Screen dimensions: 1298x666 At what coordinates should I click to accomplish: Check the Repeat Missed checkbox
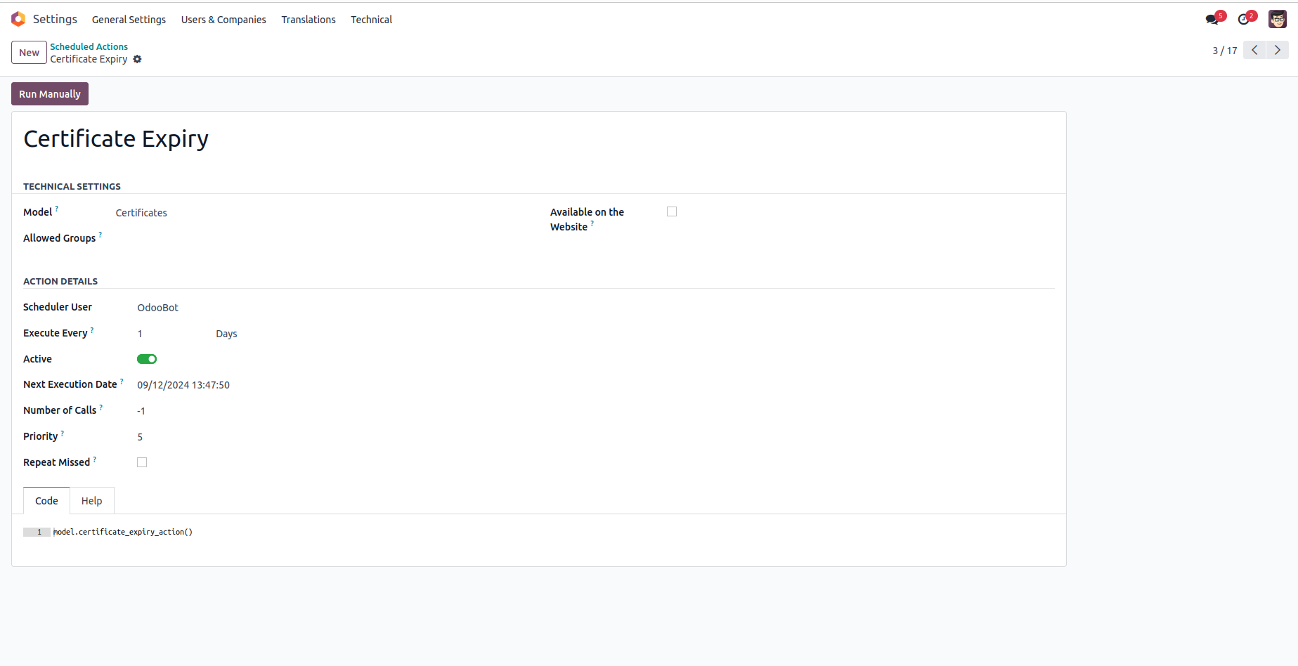click(x=142, y=462)
